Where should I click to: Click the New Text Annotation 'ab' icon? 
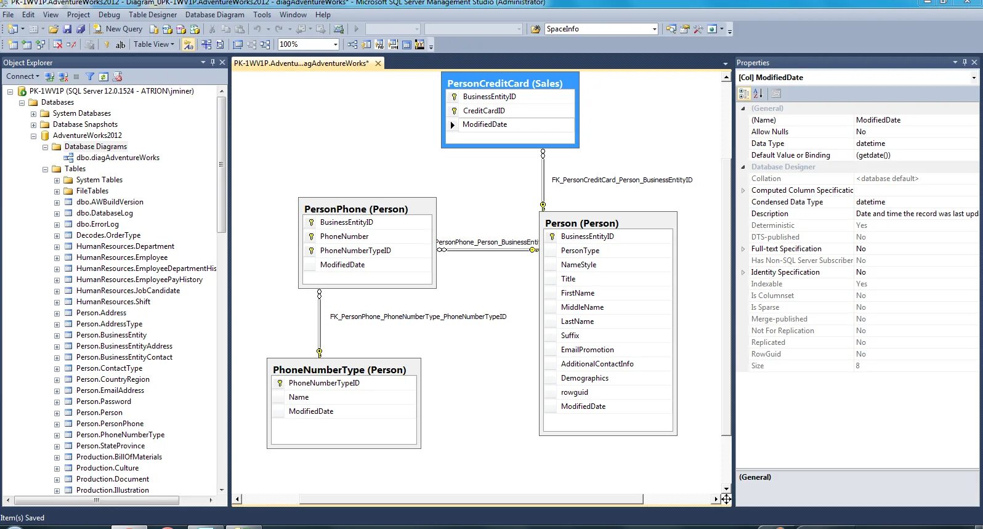[x=120, y=44]
